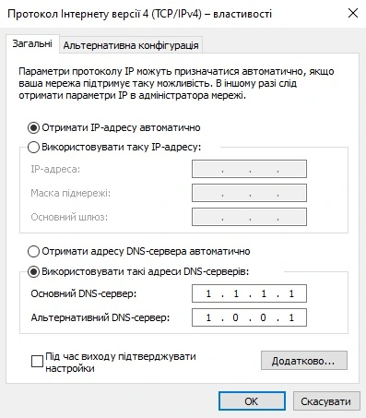Click the Альтернативний DNS-сервер address field

tap(249, 317)
